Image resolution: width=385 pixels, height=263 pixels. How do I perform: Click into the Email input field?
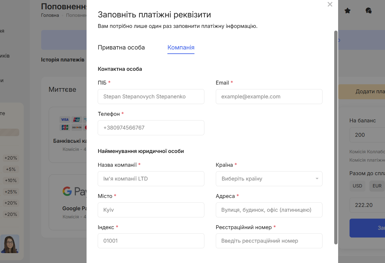click(269, 97)
